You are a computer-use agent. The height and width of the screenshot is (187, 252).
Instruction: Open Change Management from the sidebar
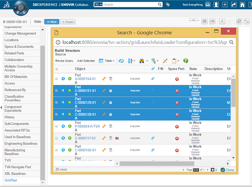(20, 33)
